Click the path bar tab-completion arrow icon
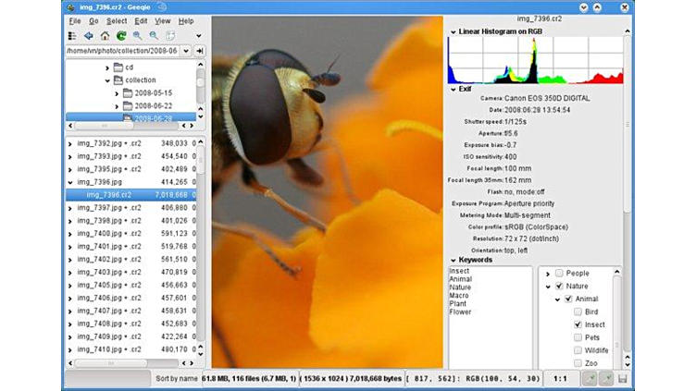The image size is (696, 391). pyautogui.click(x=201, y=51)
